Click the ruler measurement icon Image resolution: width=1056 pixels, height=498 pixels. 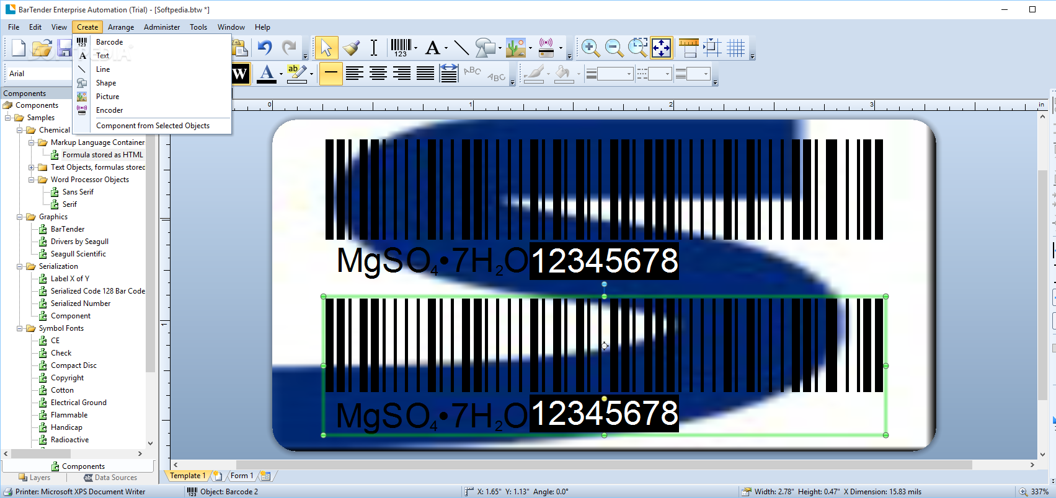pyautogui.click(x=688, y=48)
